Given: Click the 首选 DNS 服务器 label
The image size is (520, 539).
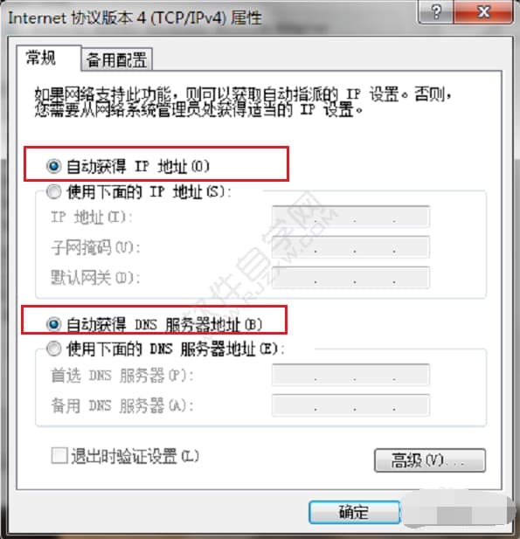Looking at the screenshot, I should [122, 375].
